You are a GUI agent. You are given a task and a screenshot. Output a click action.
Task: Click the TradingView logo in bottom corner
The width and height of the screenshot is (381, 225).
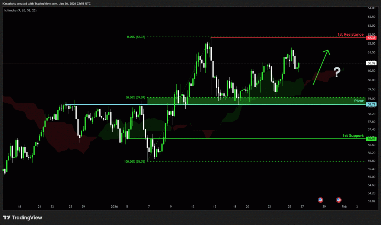tap(22, 218)
